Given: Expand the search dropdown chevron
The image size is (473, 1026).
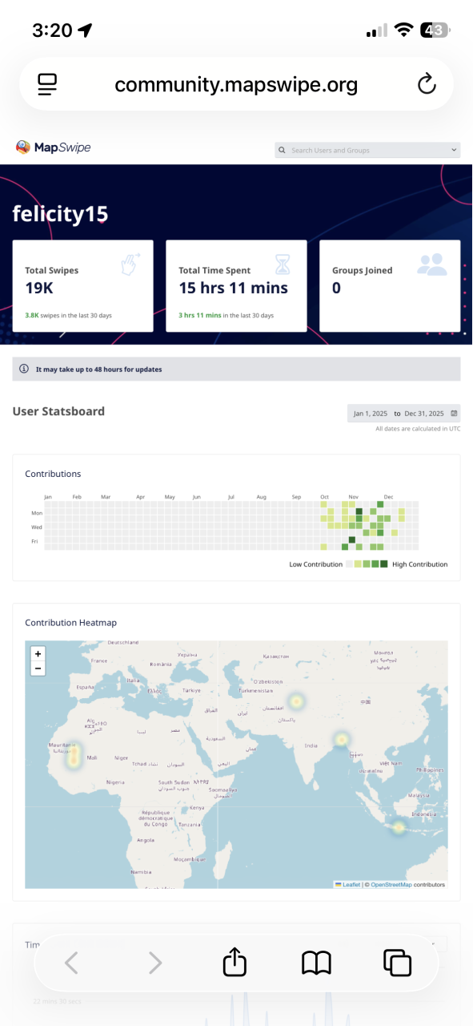Looking at the screenshot, I should [454, 150].
